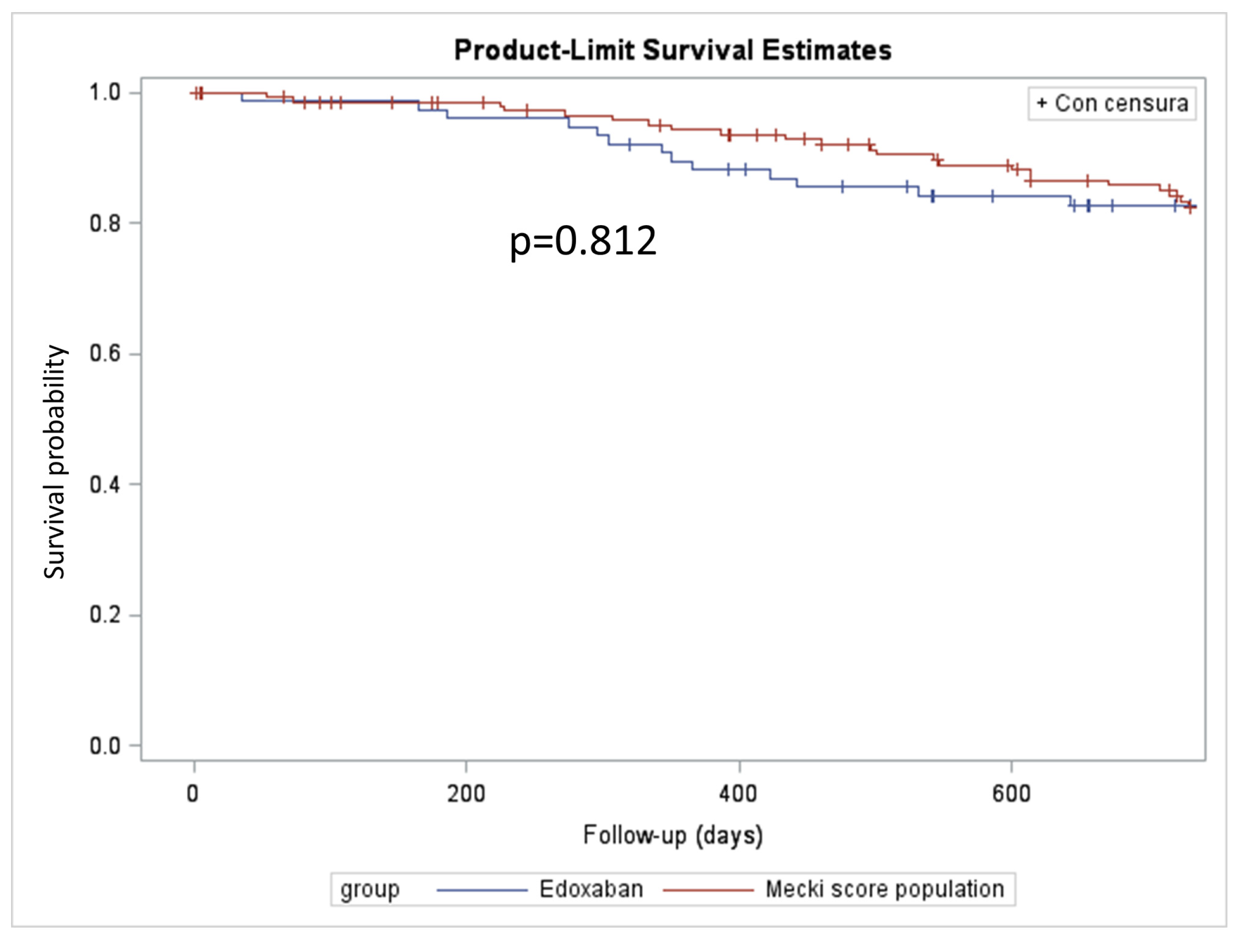This screenshot has height=942, width=1243.
Task: Click the 600 tick on x-axis
Action: point(1011,794)
